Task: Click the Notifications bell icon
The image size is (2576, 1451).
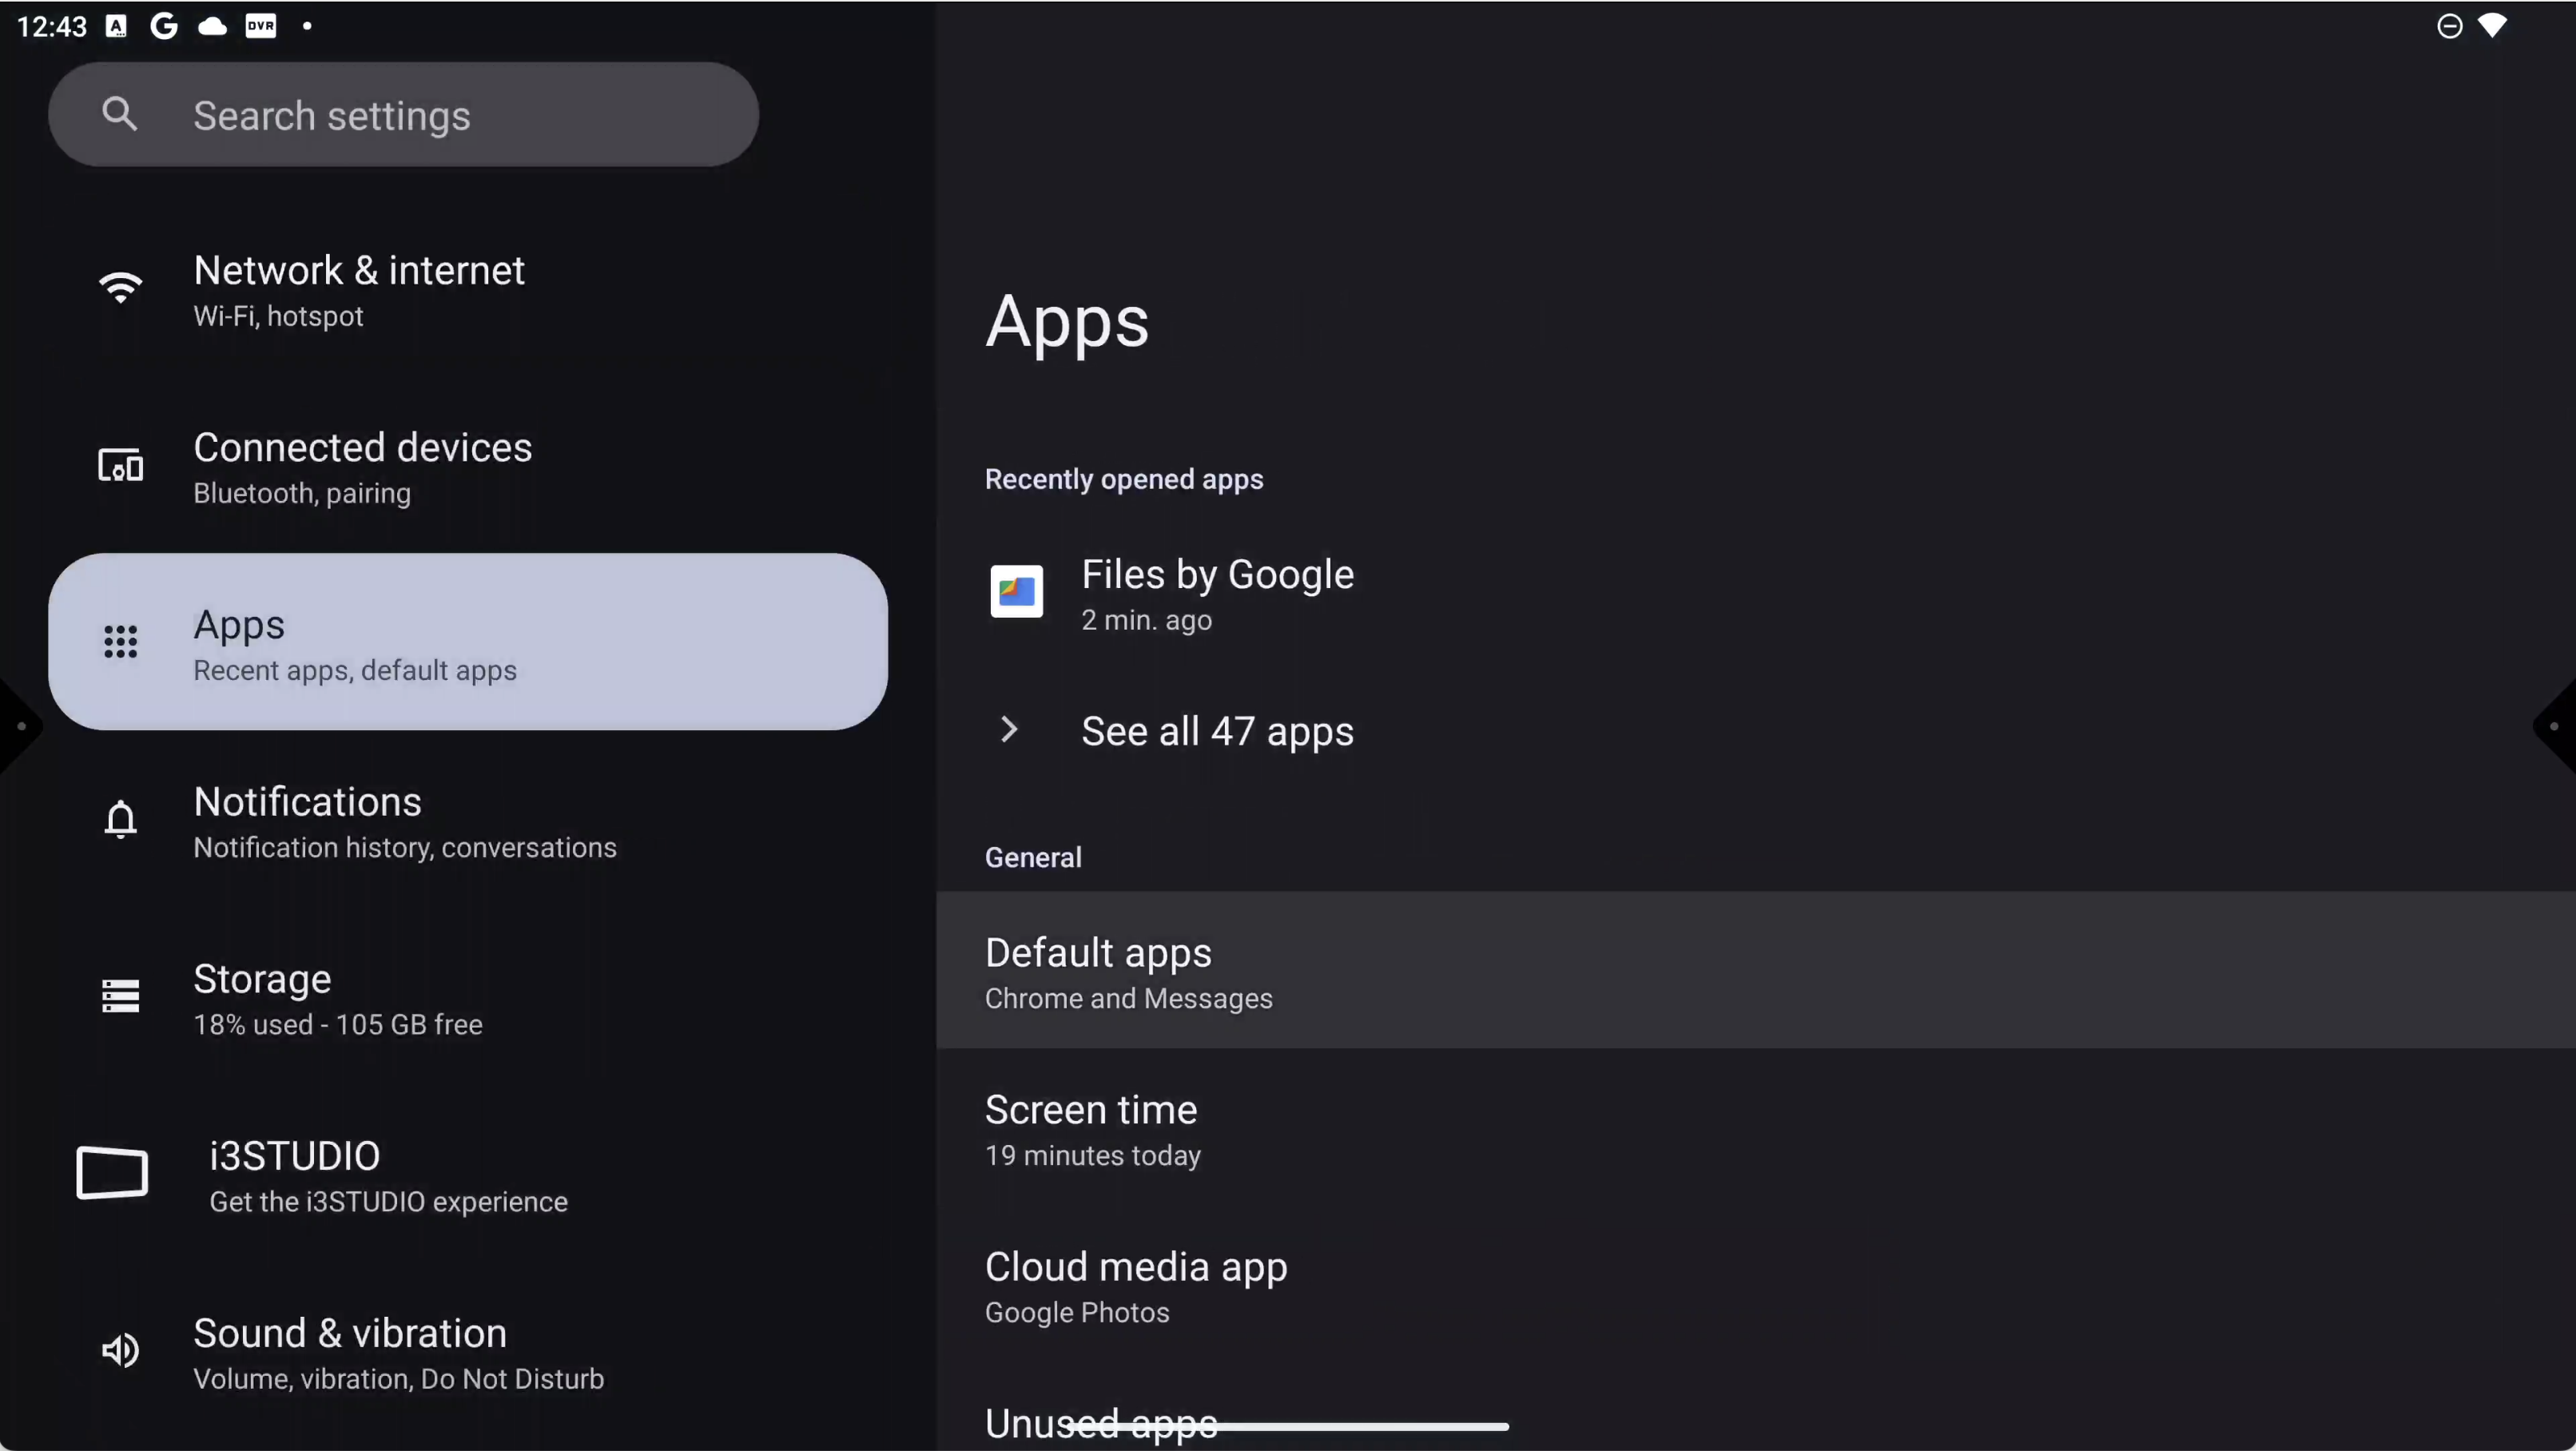Action: (120, 819)
